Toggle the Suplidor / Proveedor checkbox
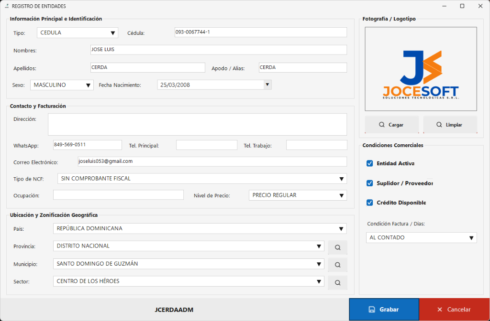This screenshot has height=321, width=490. 370,183
